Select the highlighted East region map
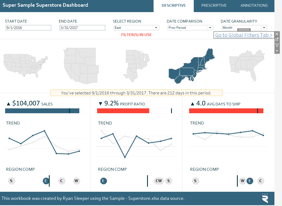282x206 pixels. tap(192, 66)
